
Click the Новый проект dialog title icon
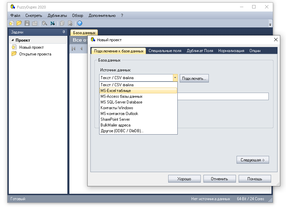93,40
